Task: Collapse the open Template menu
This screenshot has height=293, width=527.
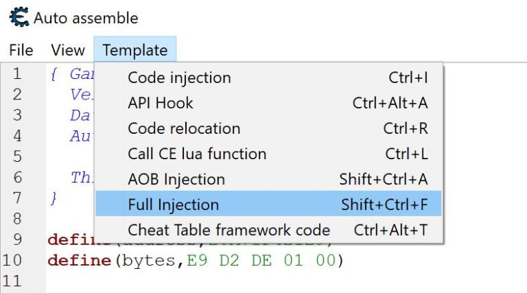Action: pos(135,50)
